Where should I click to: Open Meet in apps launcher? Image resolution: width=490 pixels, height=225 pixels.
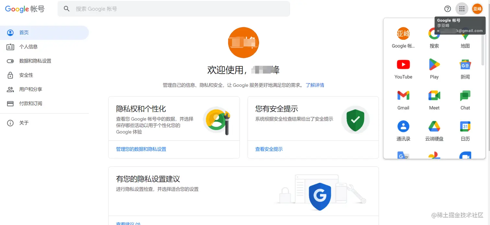434,100
